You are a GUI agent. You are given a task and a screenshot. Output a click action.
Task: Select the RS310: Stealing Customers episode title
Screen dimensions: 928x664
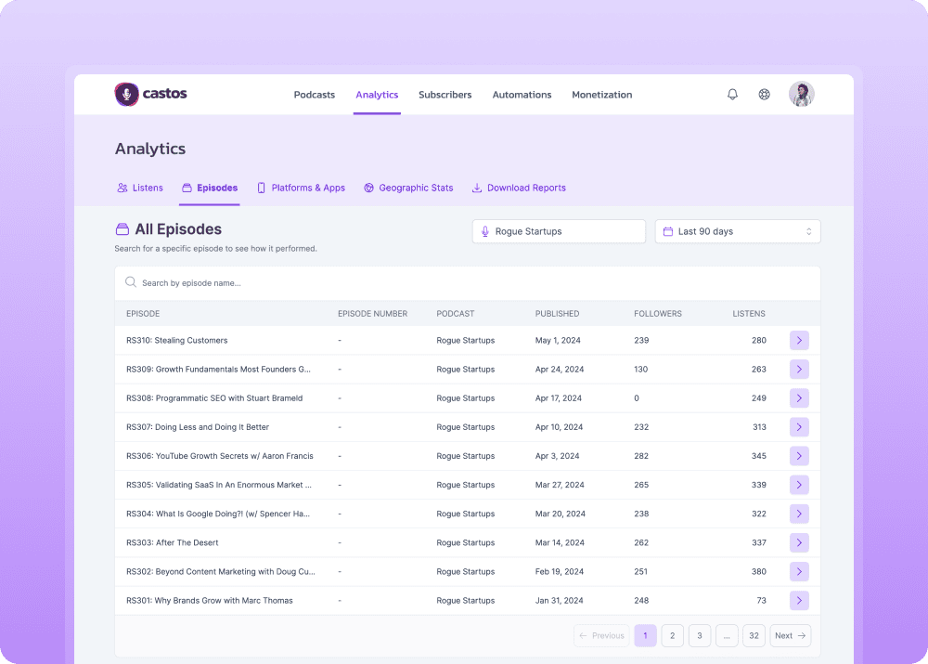pos(177,341)
